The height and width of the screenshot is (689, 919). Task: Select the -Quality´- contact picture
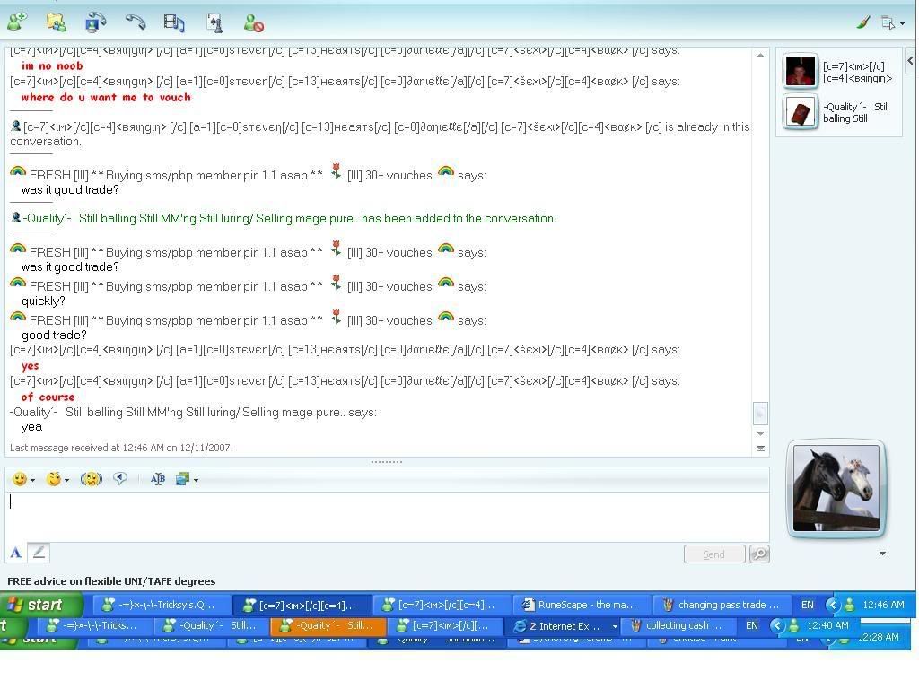tap(800, 111)
